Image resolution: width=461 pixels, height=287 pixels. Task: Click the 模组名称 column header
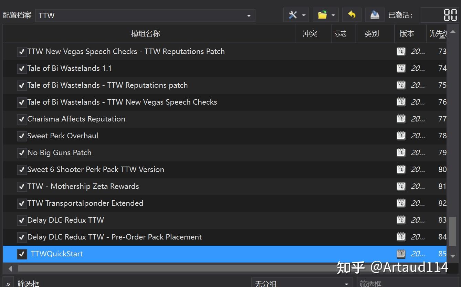146,33
